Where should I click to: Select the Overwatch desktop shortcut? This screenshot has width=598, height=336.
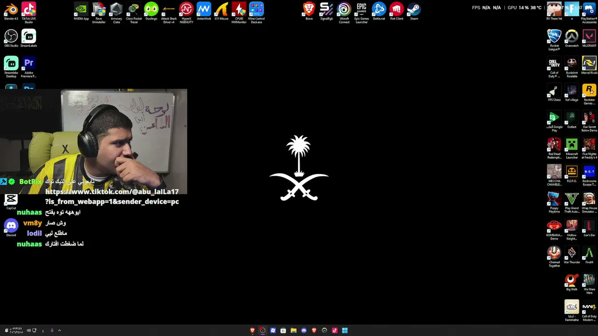(572, 38)
